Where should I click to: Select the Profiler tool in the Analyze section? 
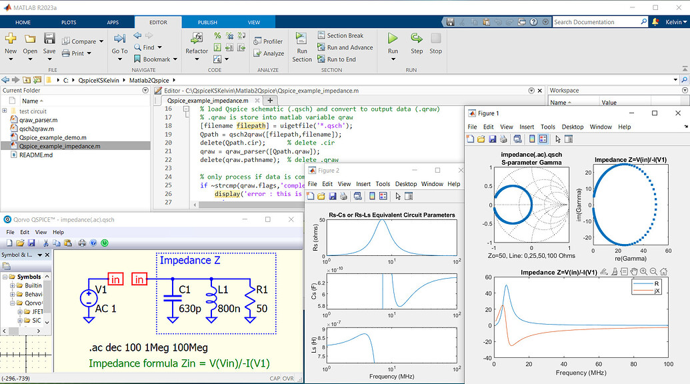(269, 40)
